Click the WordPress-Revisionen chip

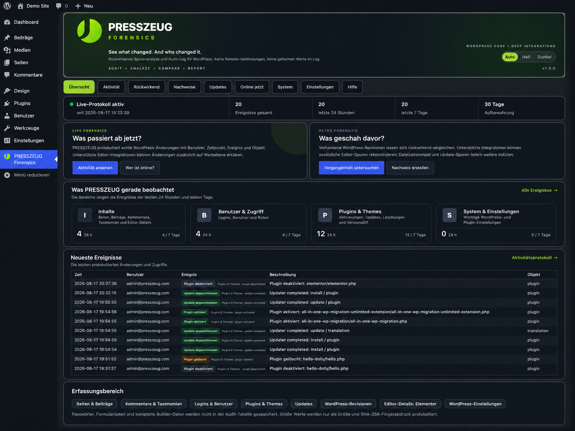coord(348,404)
